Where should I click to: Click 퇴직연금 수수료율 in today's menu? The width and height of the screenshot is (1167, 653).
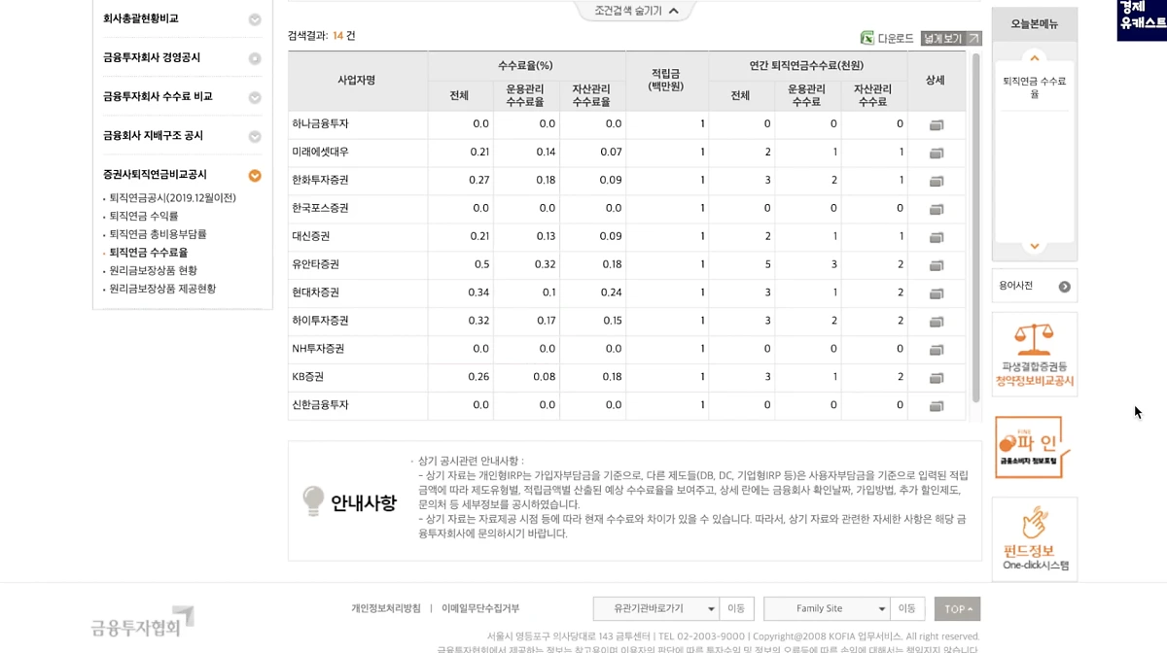(1035, 87)
